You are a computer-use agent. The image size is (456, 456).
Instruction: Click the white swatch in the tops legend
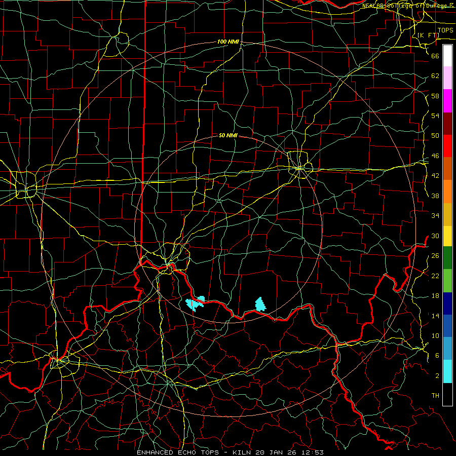(447, 56)
